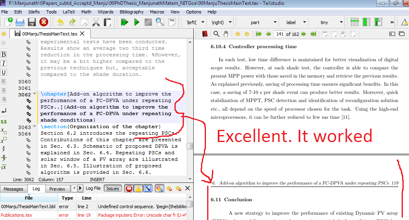
Task: Paste from clipboard icon
Action: tap(107, 22)
